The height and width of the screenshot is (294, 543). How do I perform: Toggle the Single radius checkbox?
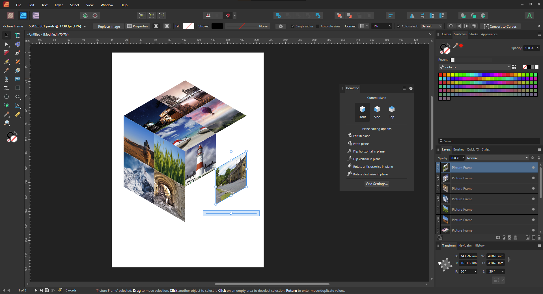tap(293, 26)
